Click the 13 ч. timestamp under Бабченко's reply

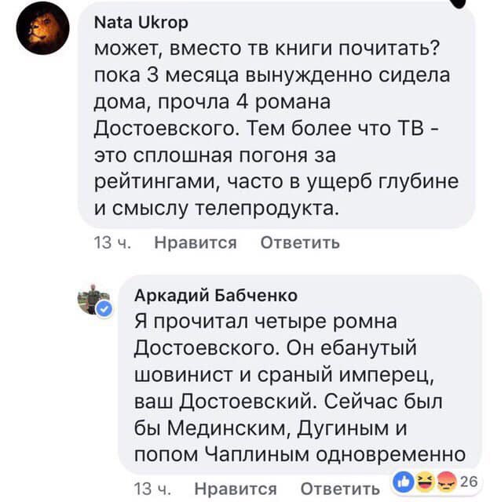pyautogui.click(x=151, y=488)
